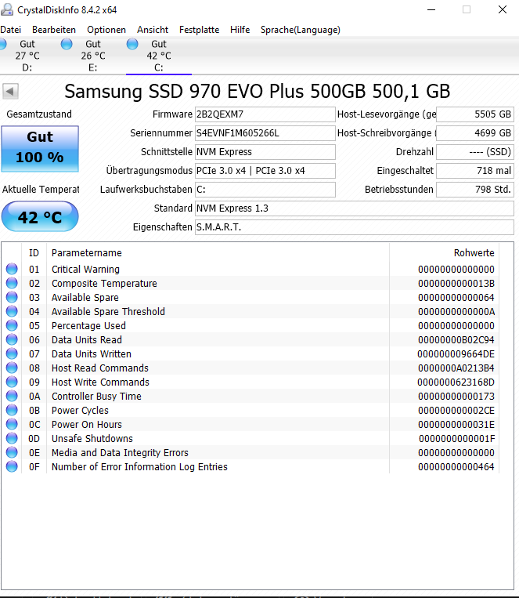Image resolution: width=519 pixels, height=598 pixels.
Task: Click the Standard field NVM Express 1.3
Action: pyautogui.click(x=355, y=208)
